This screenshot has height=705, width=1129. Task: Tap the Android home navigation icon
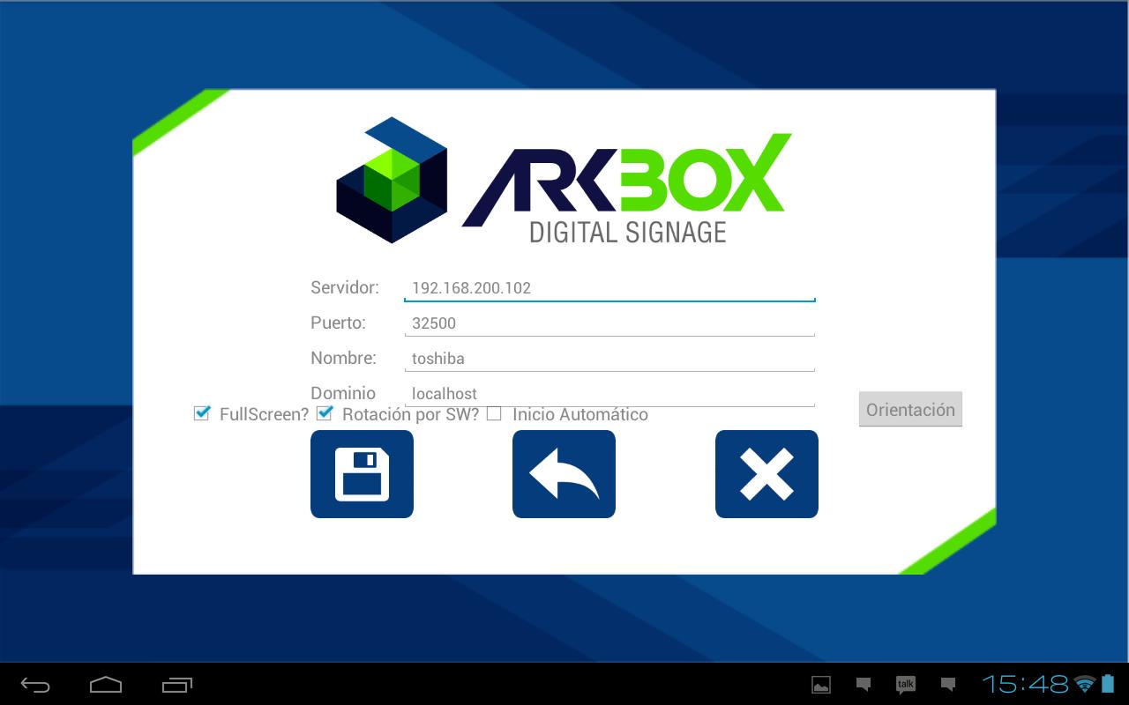[x=106, y=685]
